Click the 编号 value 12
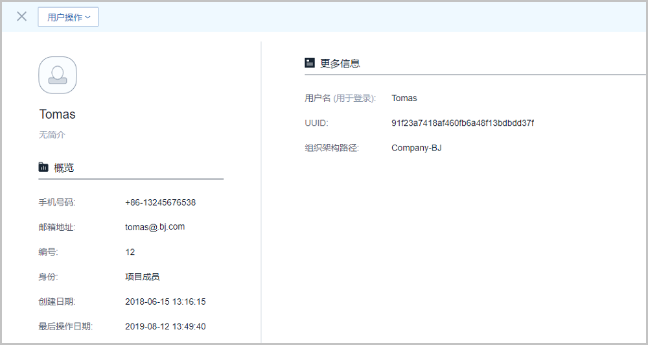The width and height of the screenshot is (648, 345). (x=130, y=252)
